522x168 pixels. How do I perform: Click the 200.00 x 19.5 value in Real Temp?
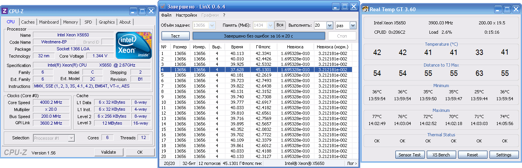[491, 23]
